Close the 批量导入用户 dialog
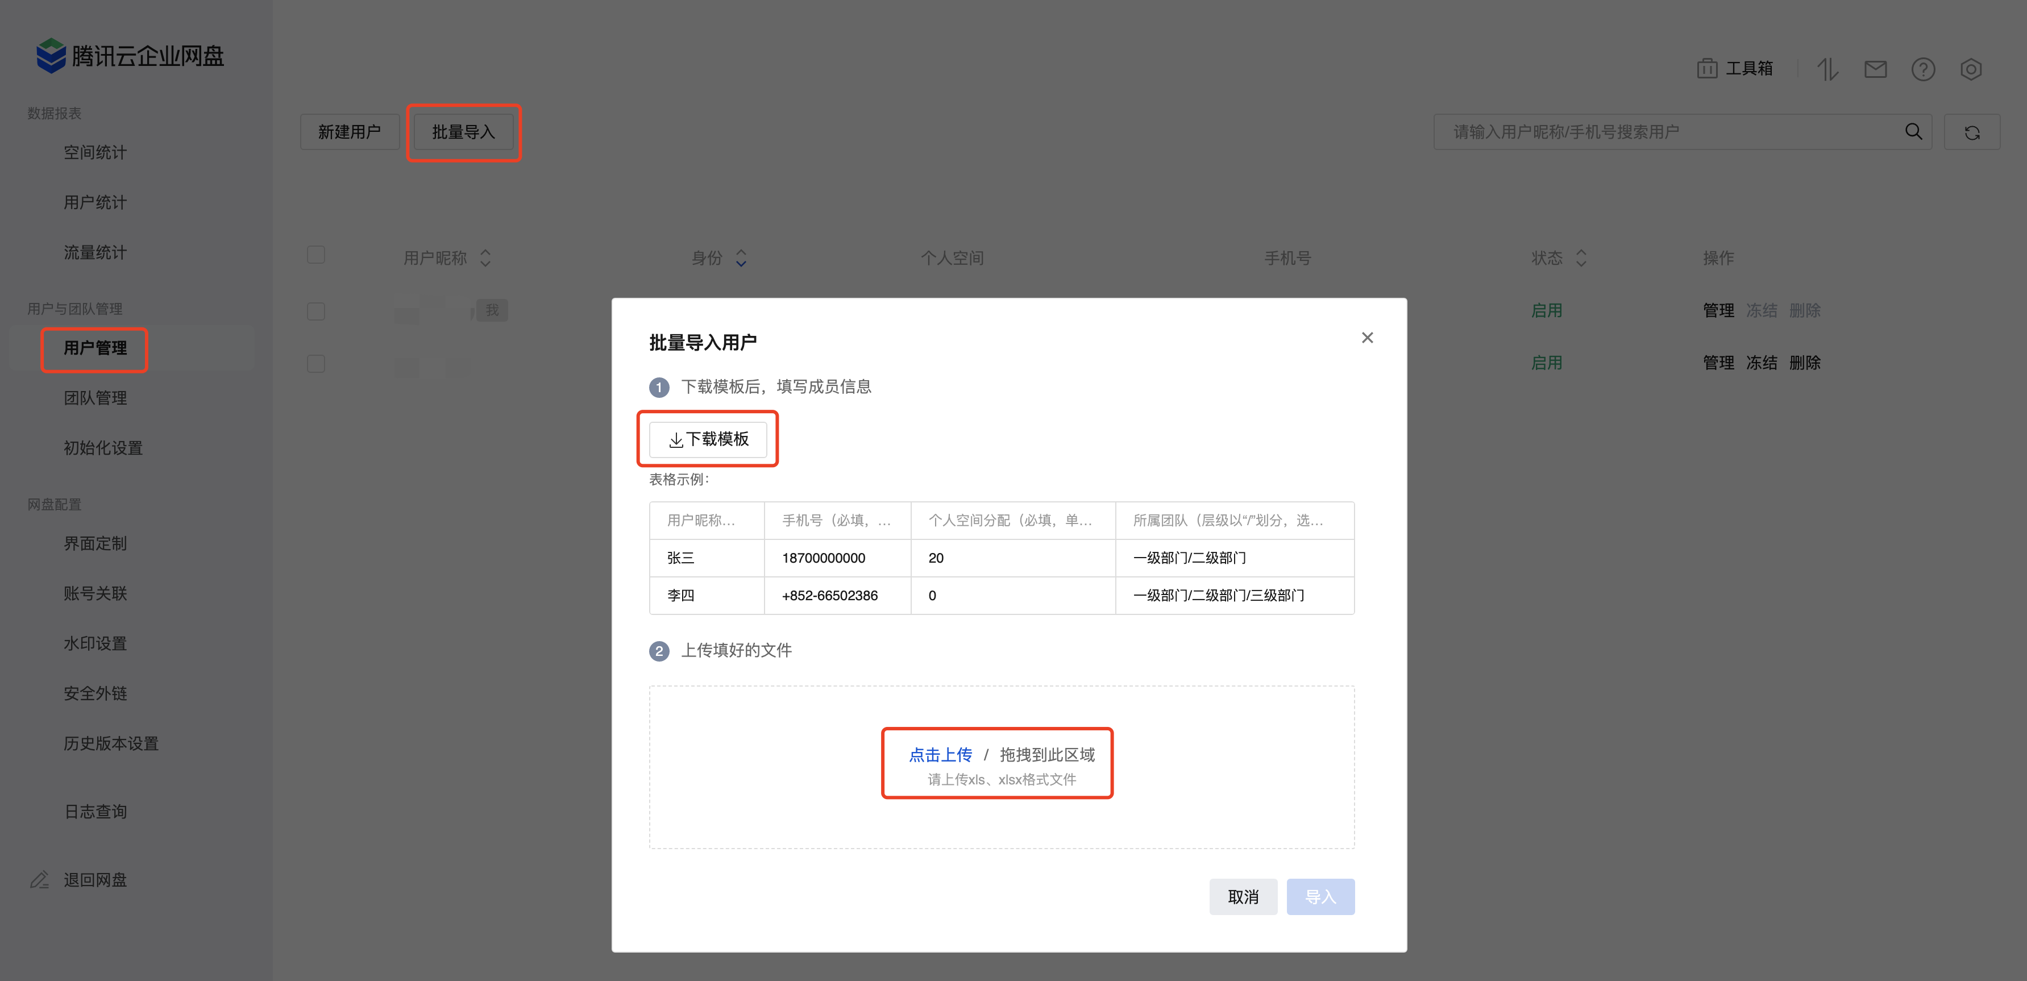This screenshot has height=981, width=2027. click(1367, 338)
